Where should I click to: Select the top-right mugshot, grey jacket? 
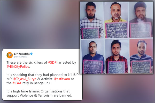coord(141,20)
